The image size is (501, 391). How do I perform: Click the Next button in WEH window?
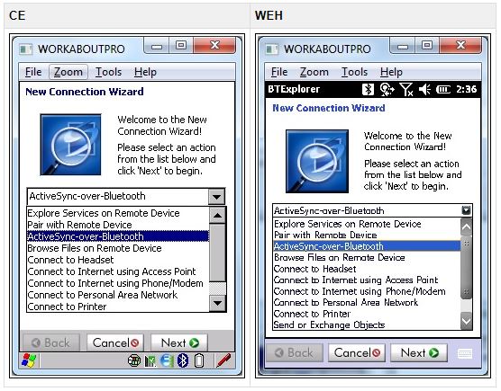[419, 352]
